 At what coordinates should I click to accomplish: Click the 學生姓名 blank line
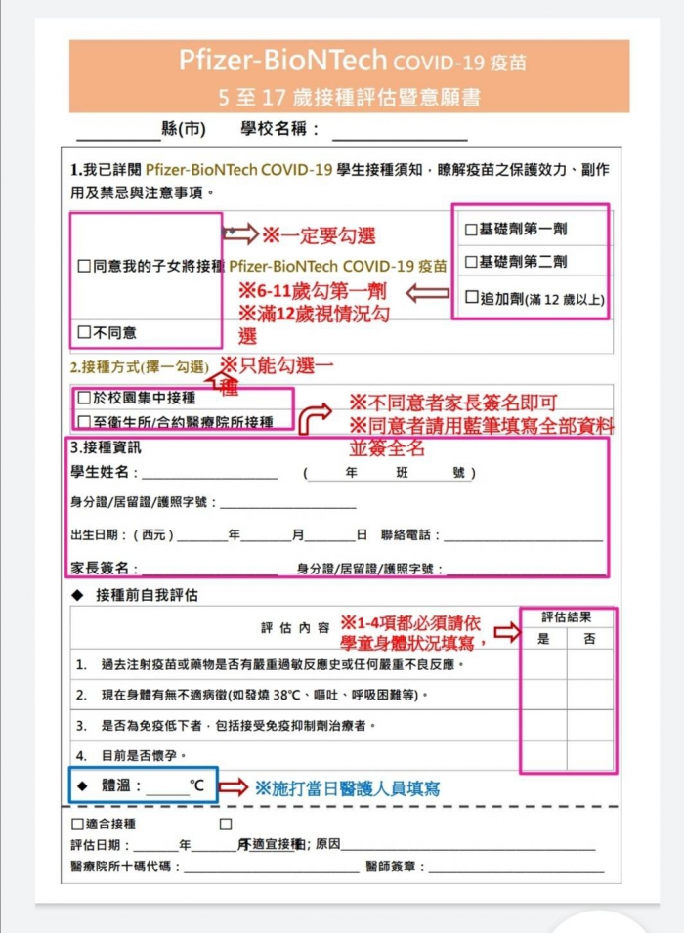click(x=209, y=473)
